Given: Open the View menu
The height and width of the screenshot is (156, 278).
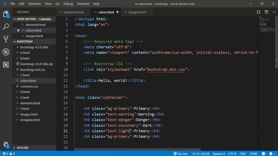Looking at the screenshot, I should click(48, 4).
